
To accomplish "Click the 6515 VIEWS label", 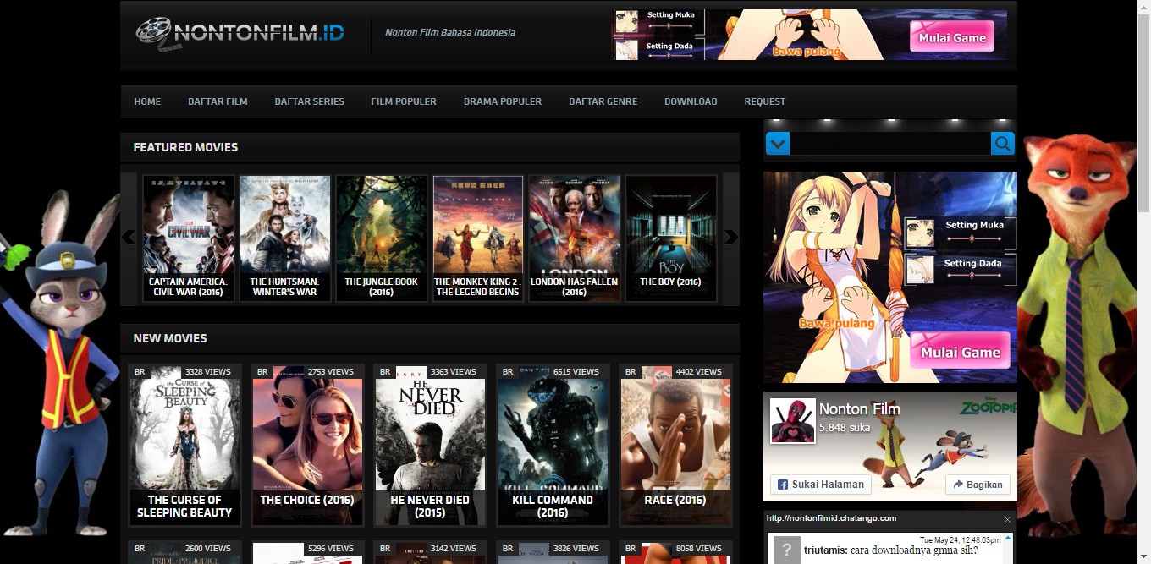I will (576, 371).
